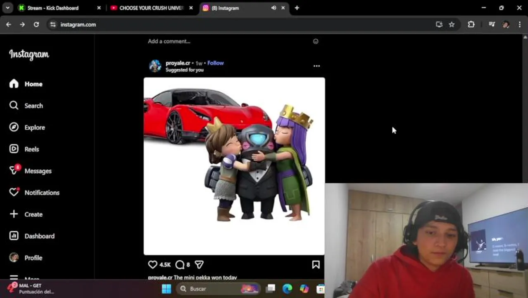Switch to CHOOSE YOUR CRUSH YouTube tab
Screen dimensions: 528x298
pyautogui.click(x=152, y=8)
